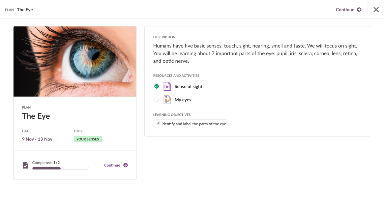Open the Sense of sight resource
Image resolution: width=384 pixels, height=221 pixels.
coord(188,86)
